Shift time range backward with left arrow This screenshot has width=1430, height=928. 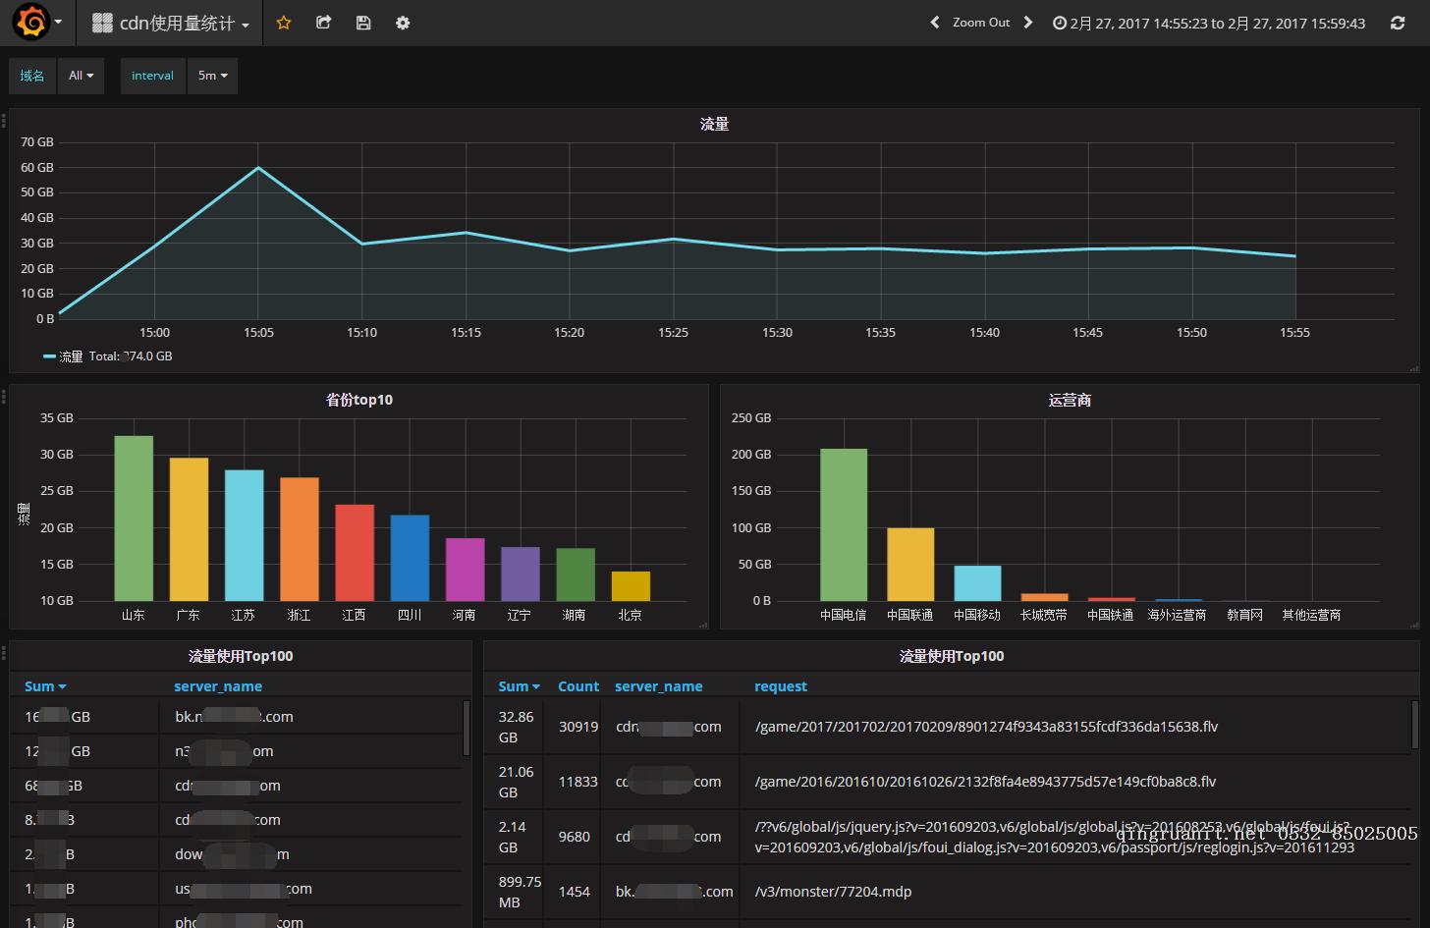[935, 23]
